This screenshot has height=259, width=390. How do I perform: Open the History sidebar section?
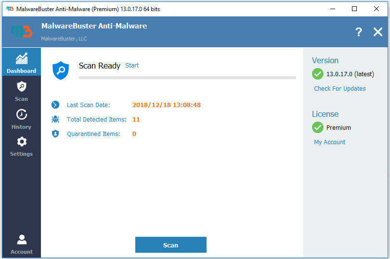coord(21,119)
